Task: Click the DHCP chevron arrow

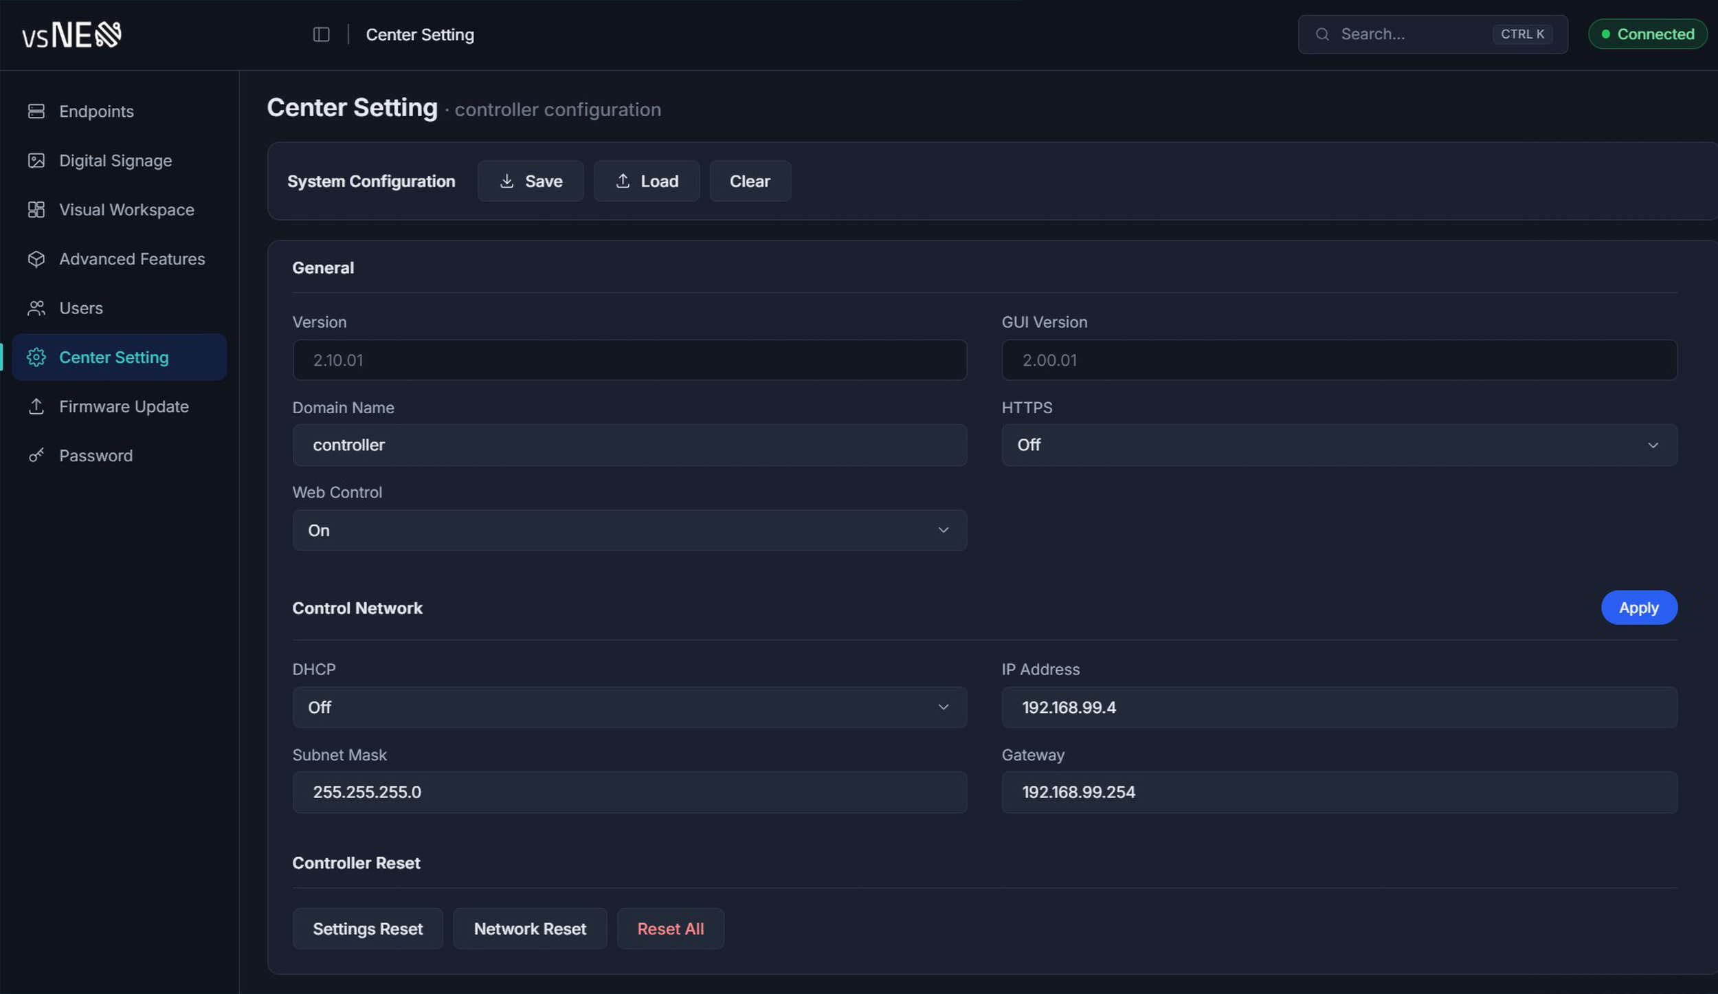Action: pos(943,707)
